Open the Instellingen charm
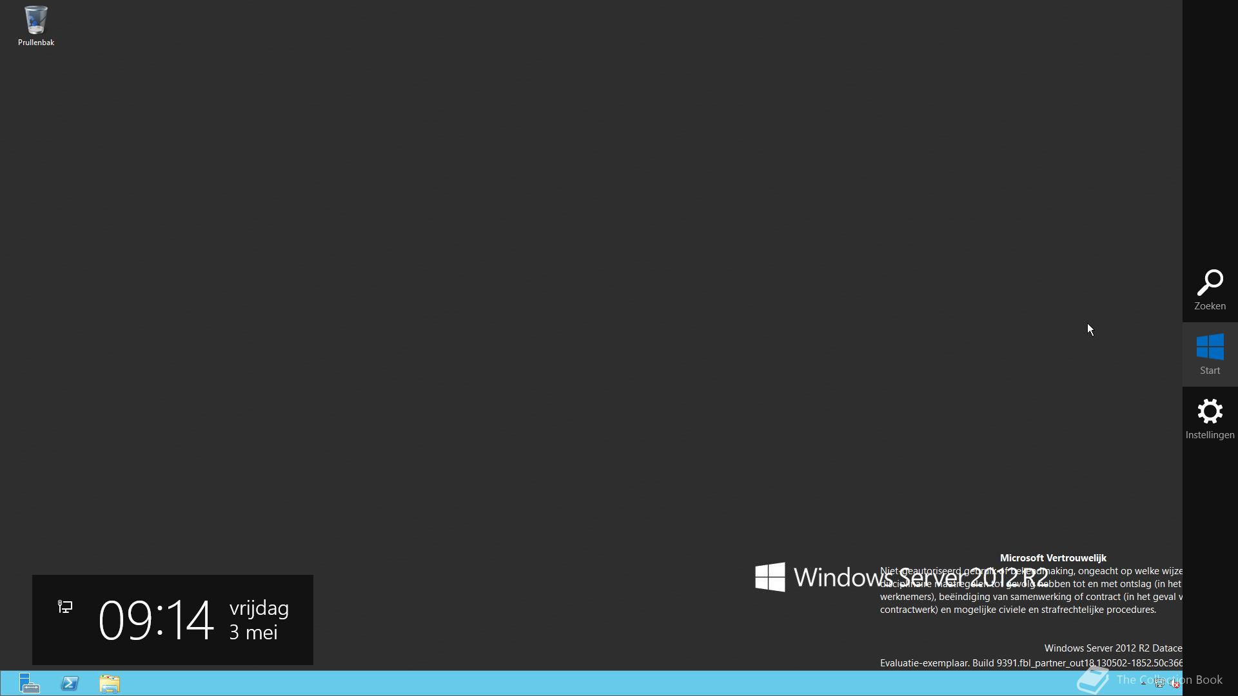 pos(1210,419)
